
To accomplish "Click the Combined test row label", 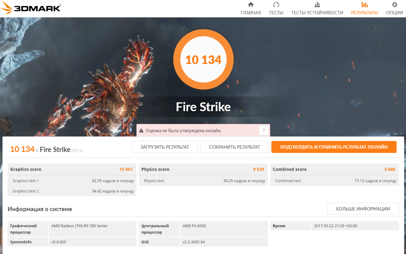I will (288, 181).
